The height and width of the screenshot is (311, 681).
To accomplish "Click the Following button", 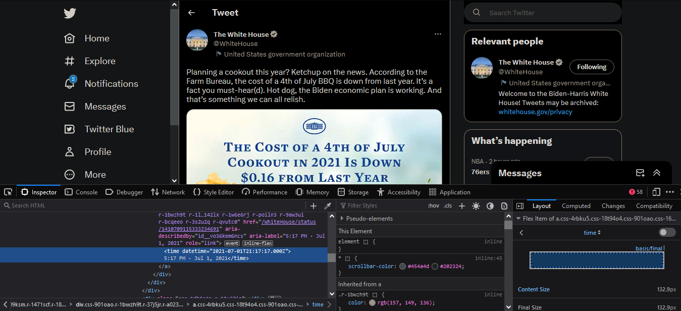I will 592,67.
